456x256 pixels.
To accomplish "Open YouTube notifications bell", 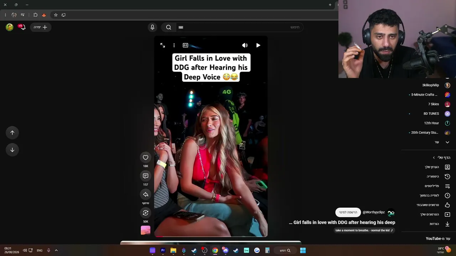I will point(22,27).
